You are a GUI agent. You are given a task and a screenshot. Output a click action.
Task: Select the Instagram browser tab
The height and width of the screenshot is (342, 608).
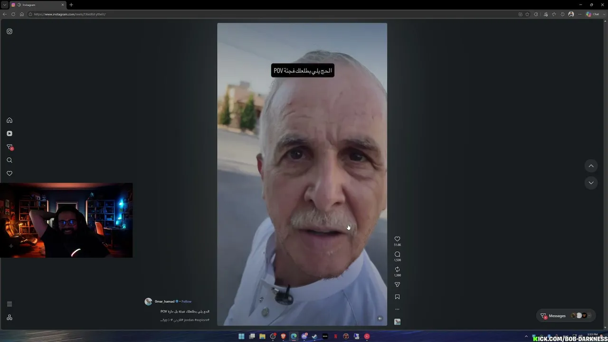click(x=38, y=5)
